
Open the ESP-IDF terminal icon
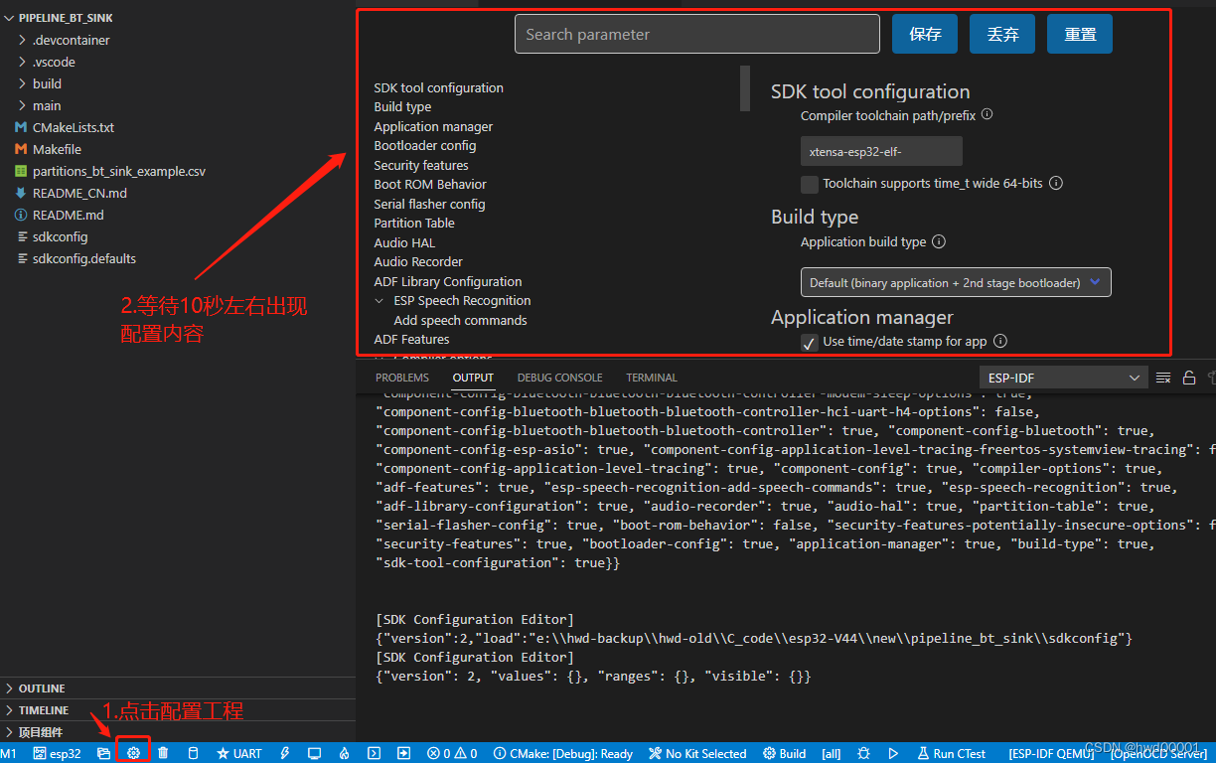(375, 753)
